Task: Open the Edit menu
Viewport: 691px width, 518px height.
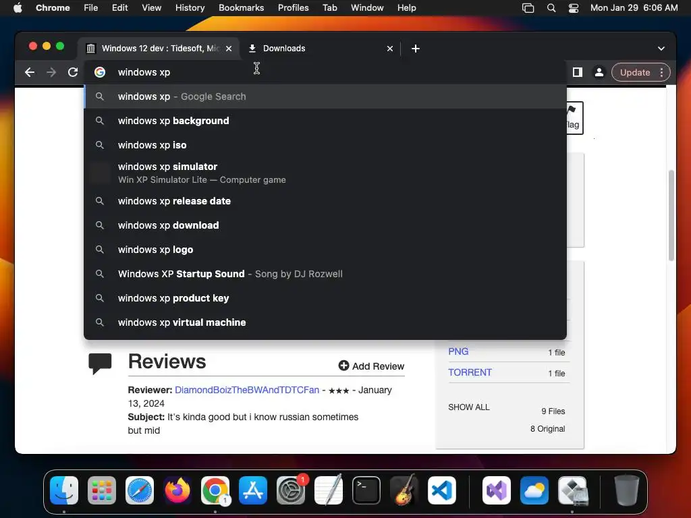Action: (x=119, y=8)
